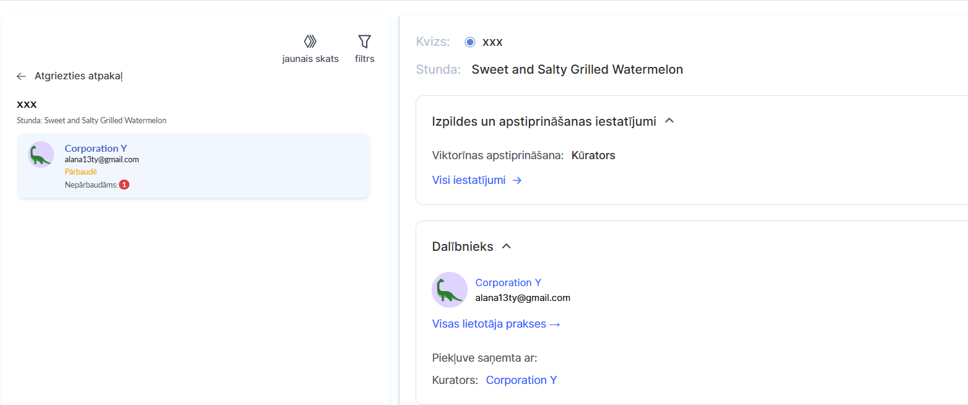
Task: Collapse Izpildes un apstiprināšanas iestatījumi section
Action: click(x=669, y=121)
